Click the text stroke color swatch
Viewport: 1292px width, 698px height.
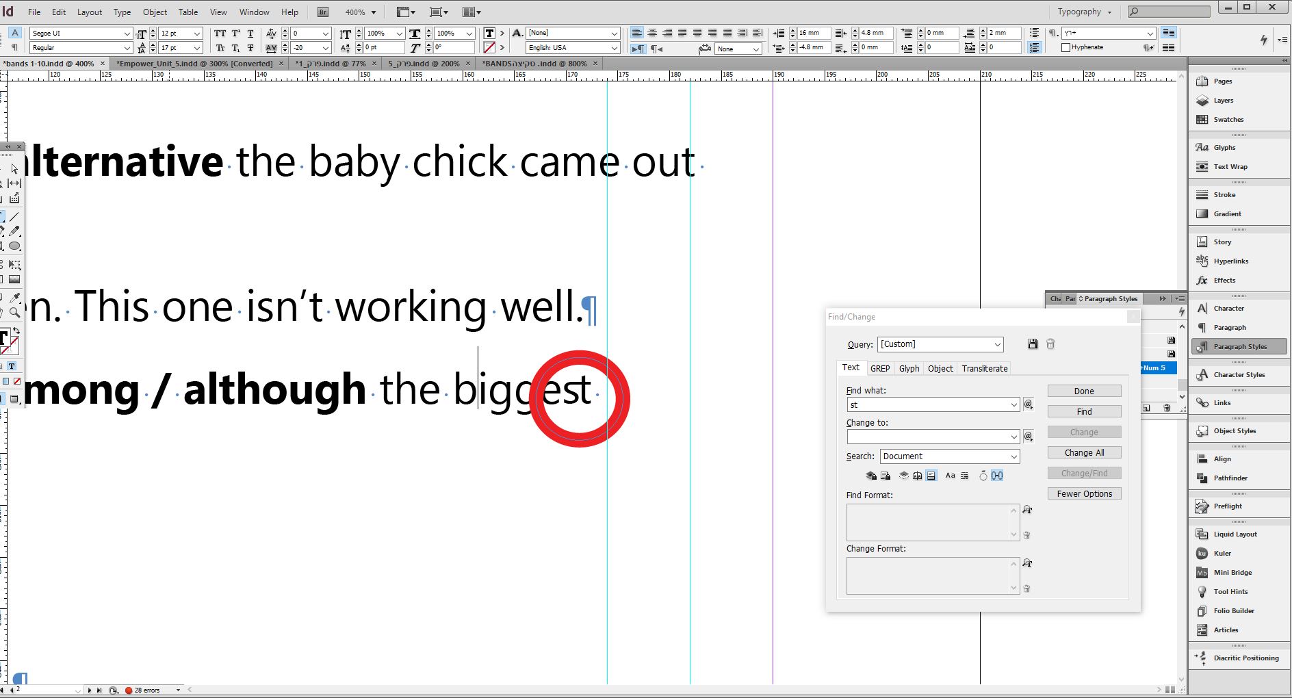click(x=489, y=48)
